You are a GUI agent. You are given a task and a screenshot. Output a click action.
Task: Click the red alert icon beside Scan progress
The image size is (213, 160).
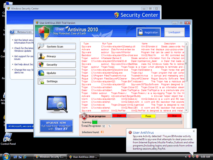pyautogui.click(x=84, y=116)
